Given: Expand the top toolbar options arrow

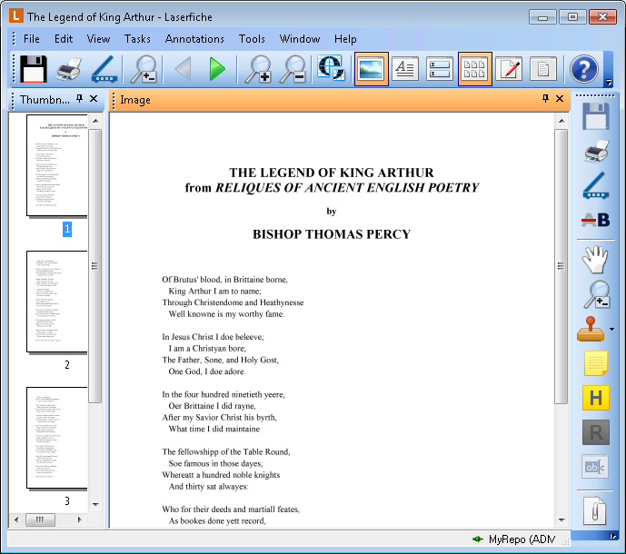Looking at the screenshot, I should (609, 83).
